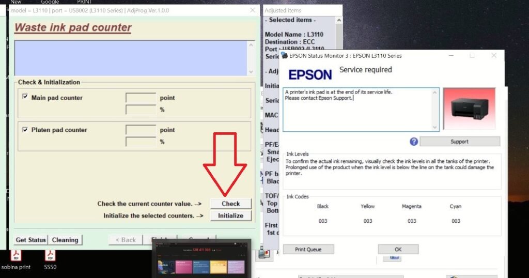Open the SSS0 PDF desktop icon
The height and width of the screenshot is (278, 529).
coord(50,260)
